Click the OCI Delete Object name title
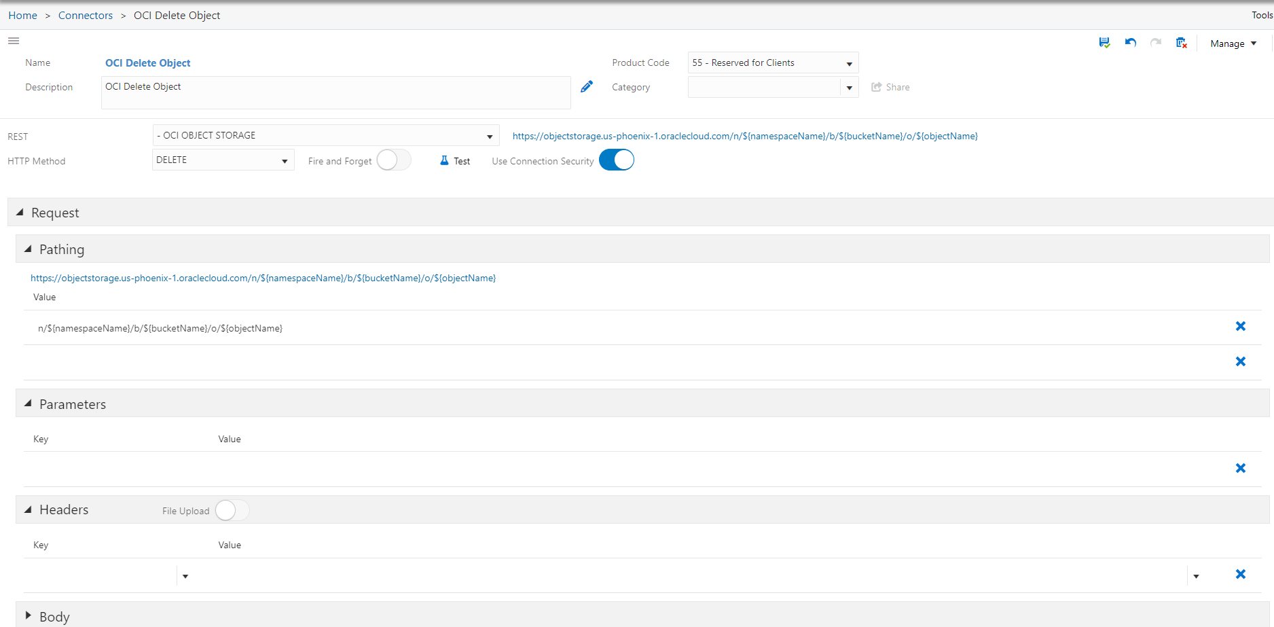 148,62
